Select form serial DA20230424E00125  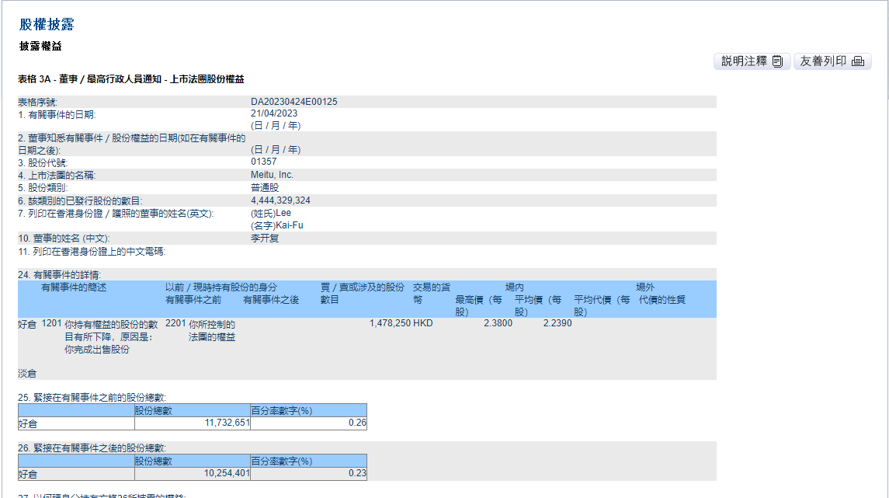[293, 102]
